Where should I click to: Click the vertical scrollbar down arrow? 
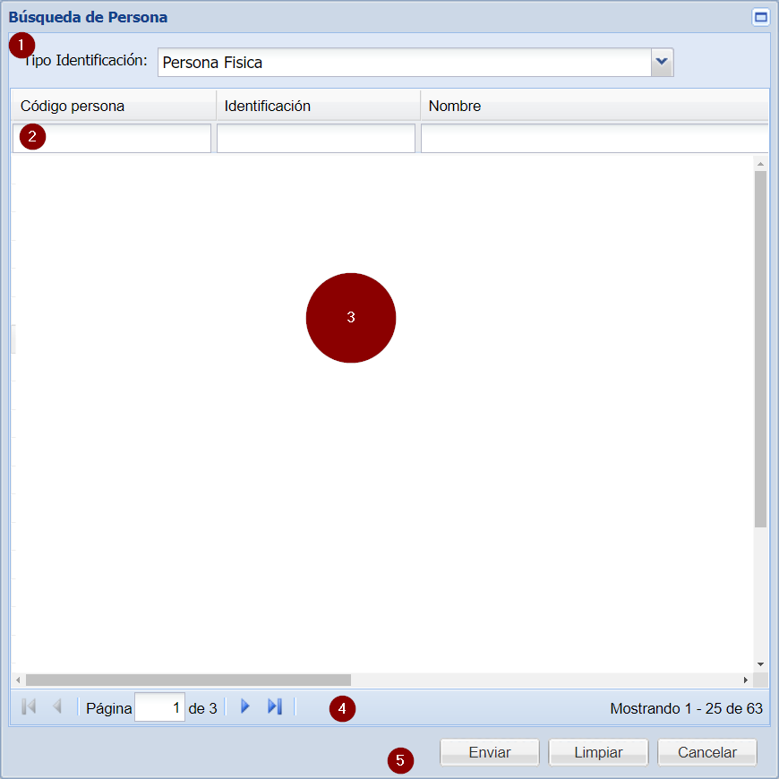[x=760, y=664]
